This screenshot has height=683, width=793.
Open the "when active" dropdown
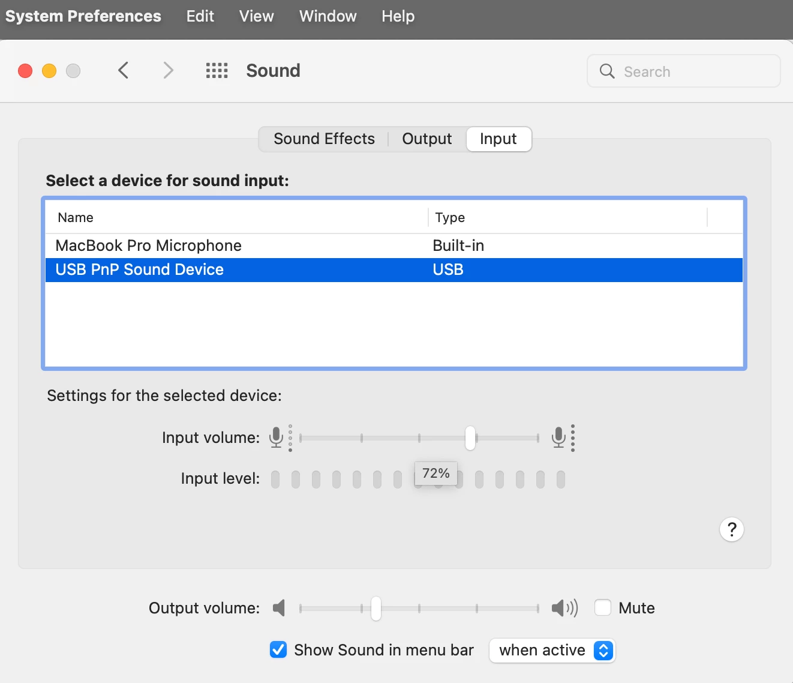(552, 651)
